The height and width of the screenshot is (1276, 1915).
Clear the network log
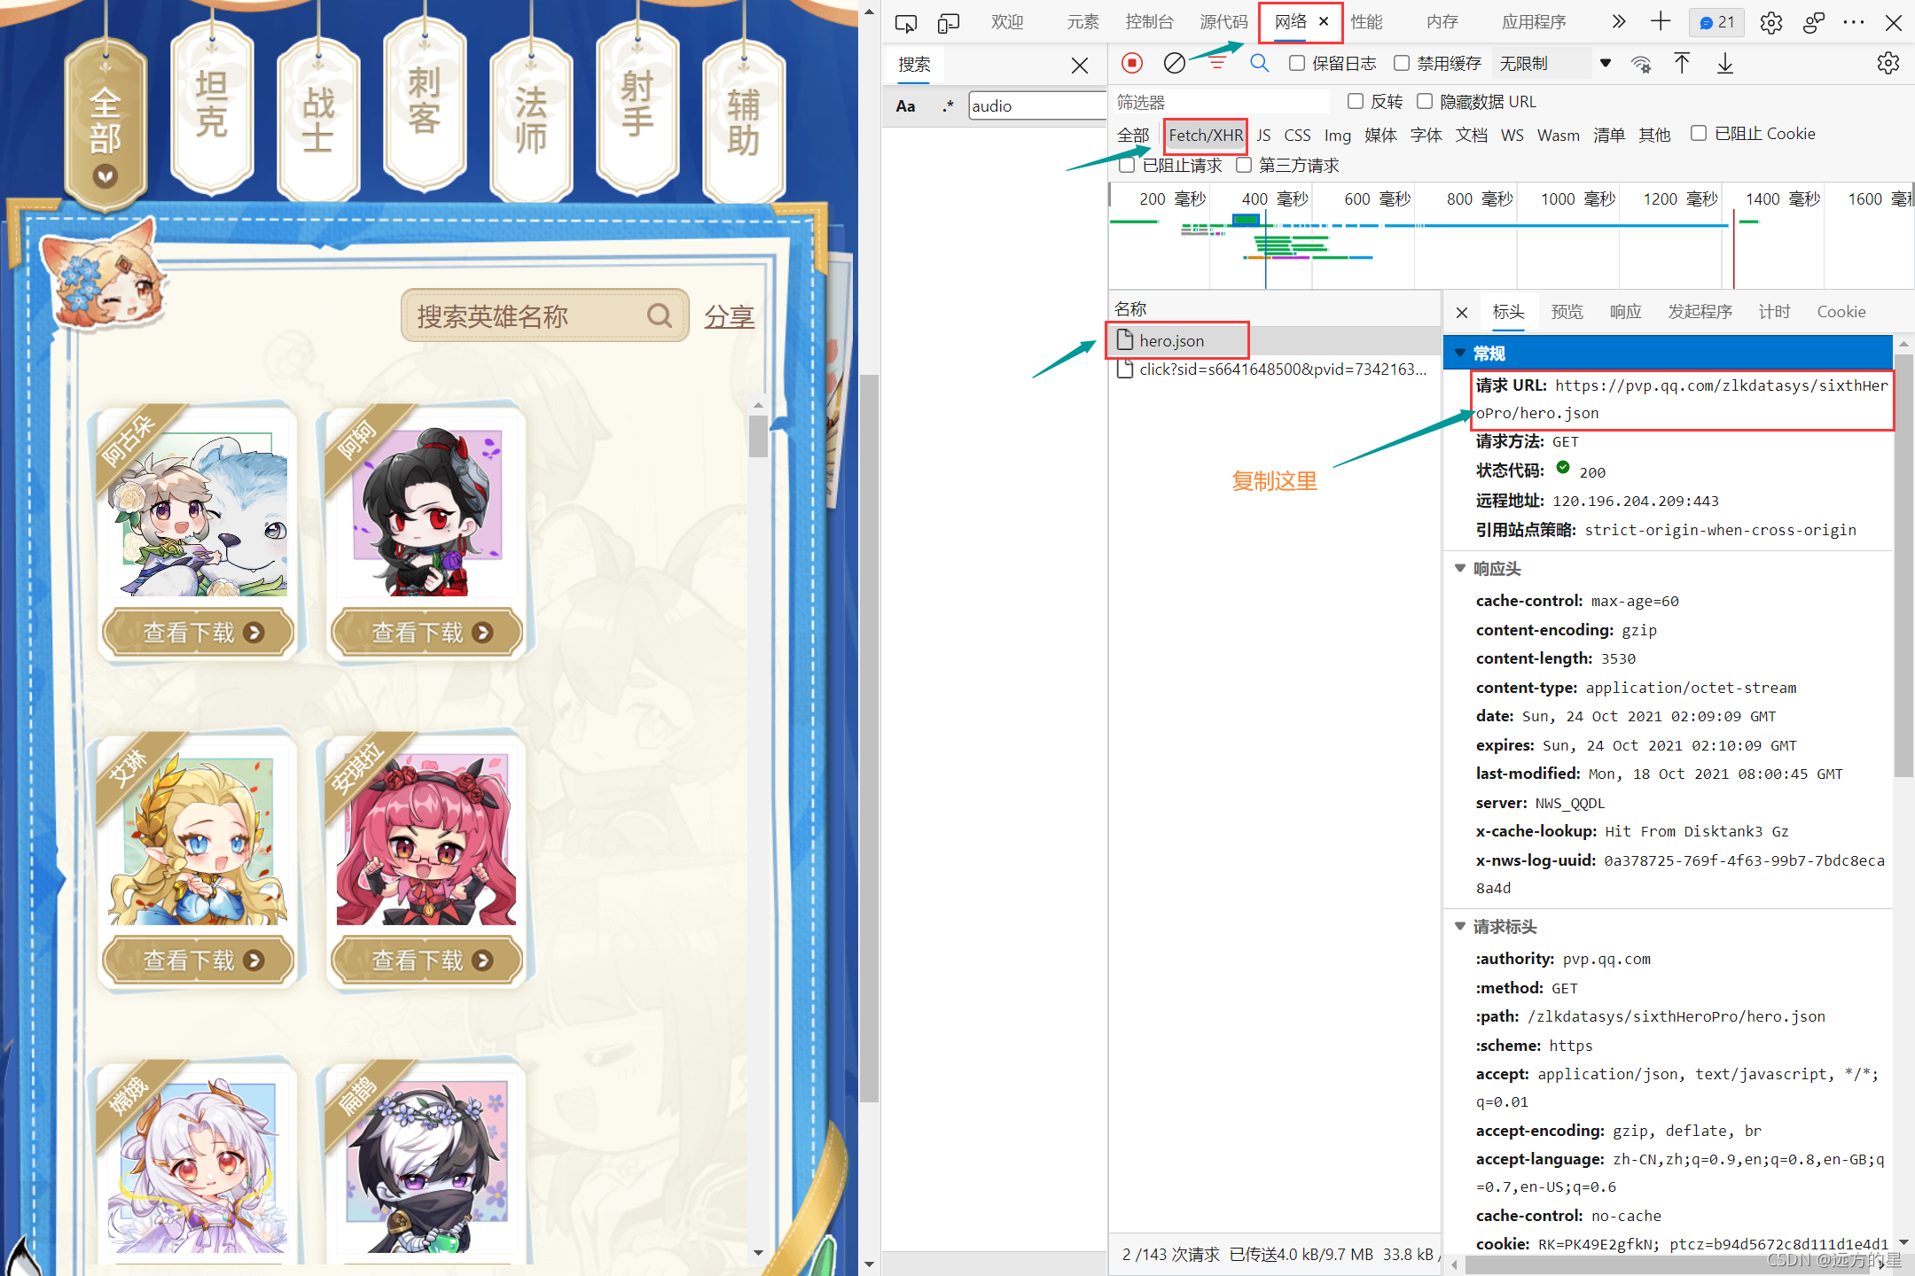1174,63
